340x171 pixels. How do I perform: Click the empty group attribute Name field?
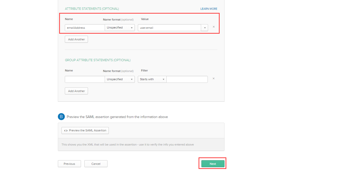tap(85, 79)
